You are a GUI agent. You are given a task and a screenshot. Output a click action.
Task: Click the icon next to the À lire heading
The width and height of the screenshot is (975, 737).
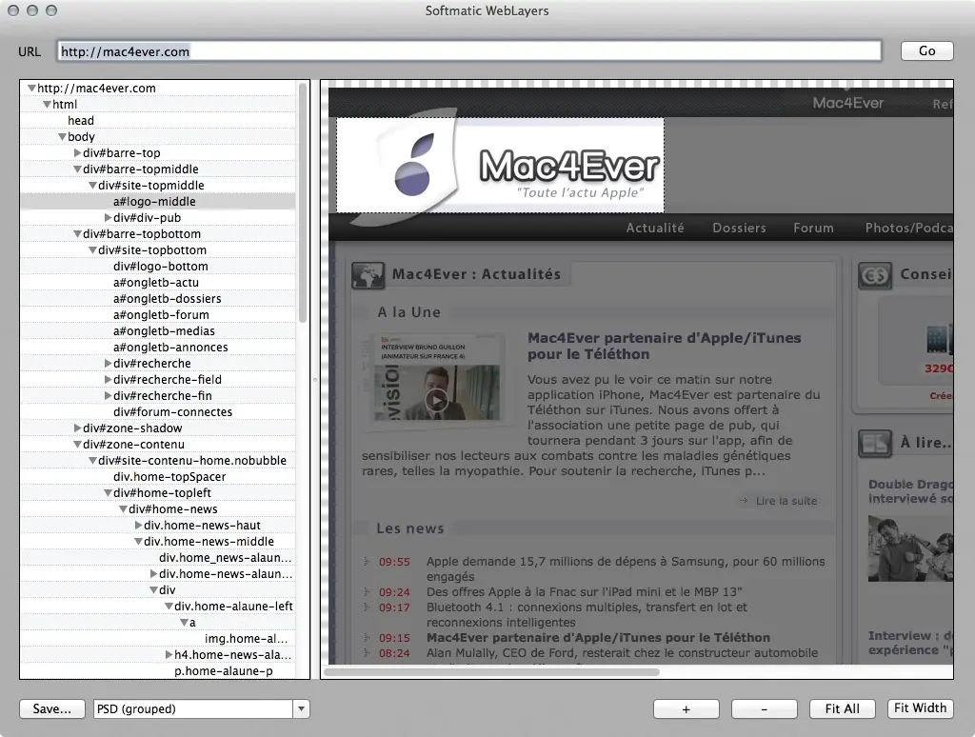click(877, 444)
